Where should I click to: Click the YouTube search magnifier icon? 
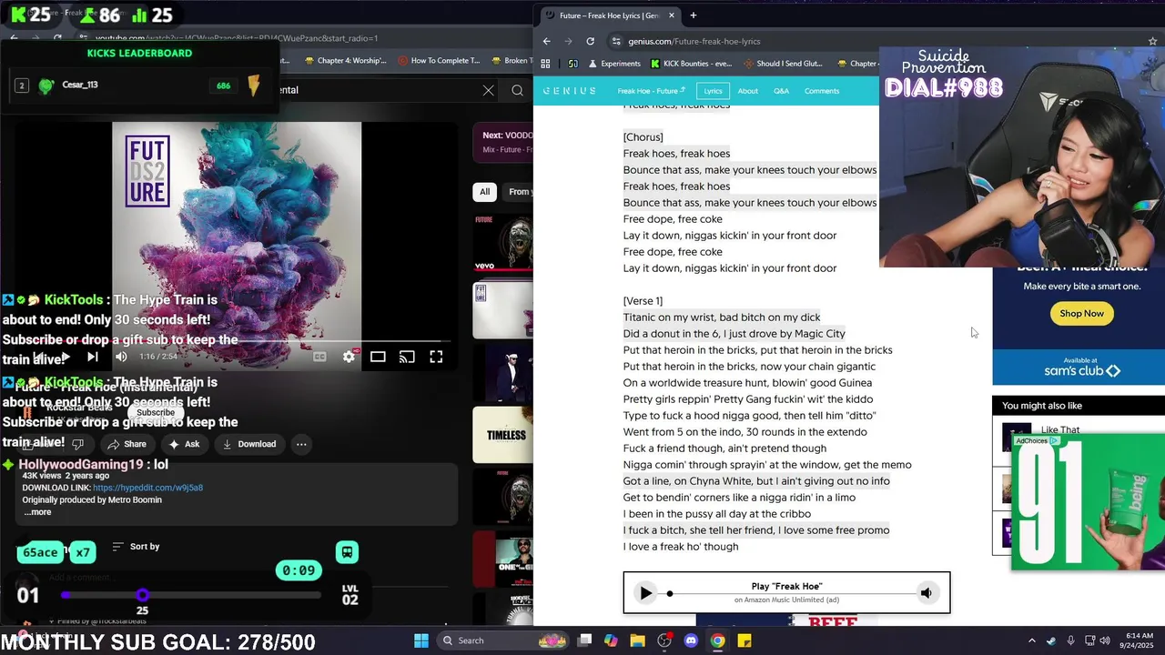(x=517, y=90)
